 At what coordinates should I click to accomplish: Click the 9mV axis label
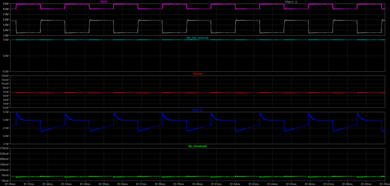(6, 88)
